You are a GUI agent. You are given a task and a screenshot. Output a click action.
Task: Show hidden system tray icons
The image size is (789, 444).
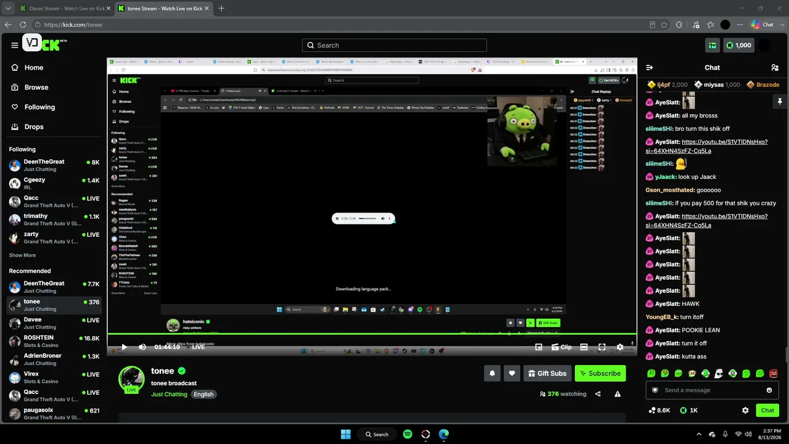(698, 434)
